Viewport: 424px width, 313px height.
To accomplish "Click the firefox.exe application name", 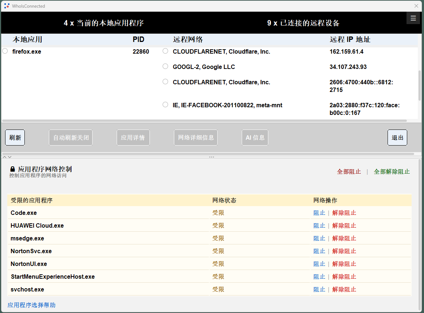I will 27,51.
